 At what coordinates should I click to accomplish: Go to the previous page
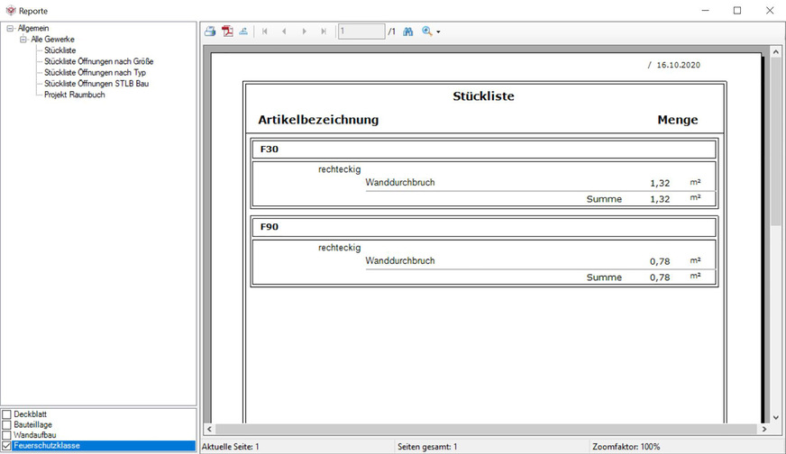(x=284, y=32)
